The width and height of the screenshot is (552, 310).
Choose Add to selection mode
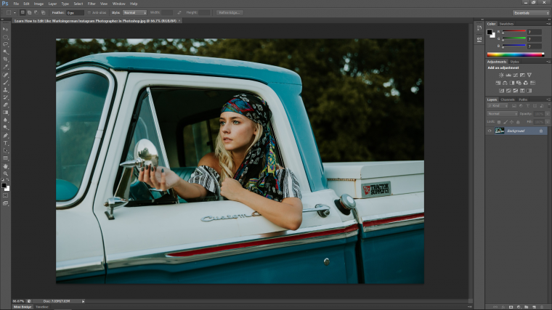click(x=30, y=12)
